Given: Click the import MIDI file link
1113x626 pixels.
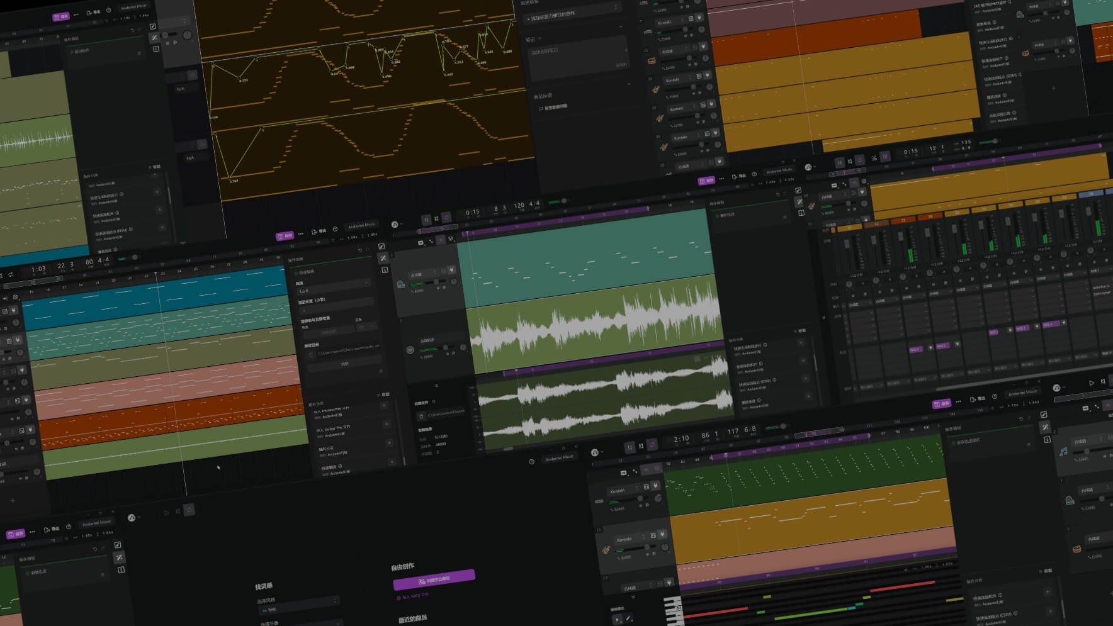Looking at the screenshot, I should click(413, 596).
